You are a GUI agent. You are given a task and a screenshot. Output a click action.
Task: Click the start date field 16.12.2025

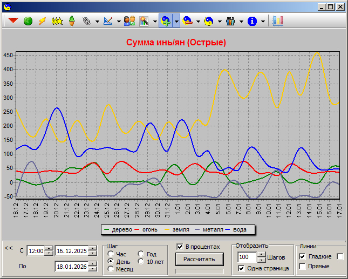coord(73,251)
